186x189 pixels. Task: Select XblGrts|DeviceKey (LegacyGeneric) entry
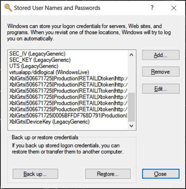click(x=49, y=122)
